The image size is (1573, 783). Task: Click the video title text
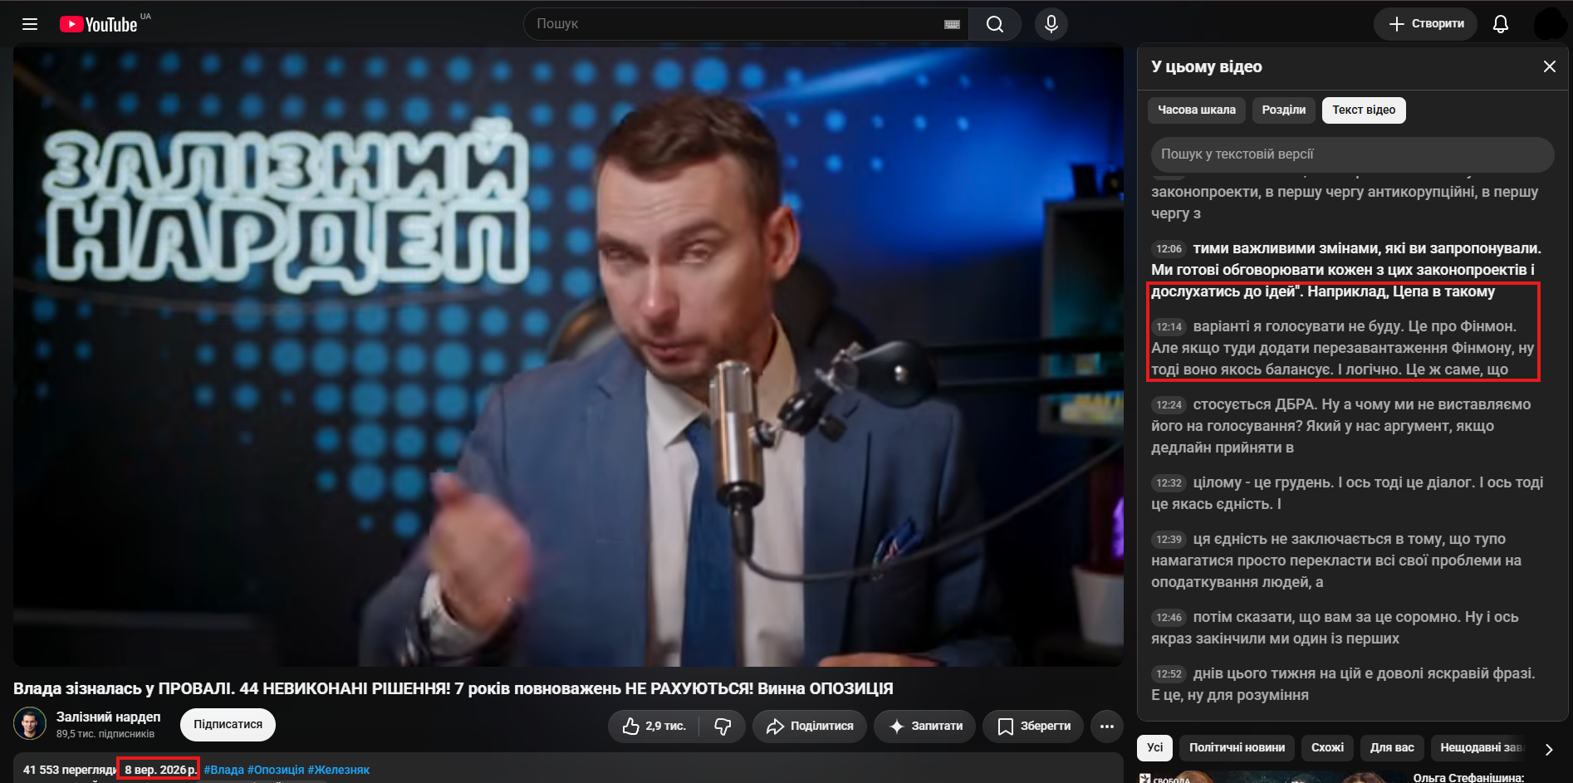click(x=453, y=688)
